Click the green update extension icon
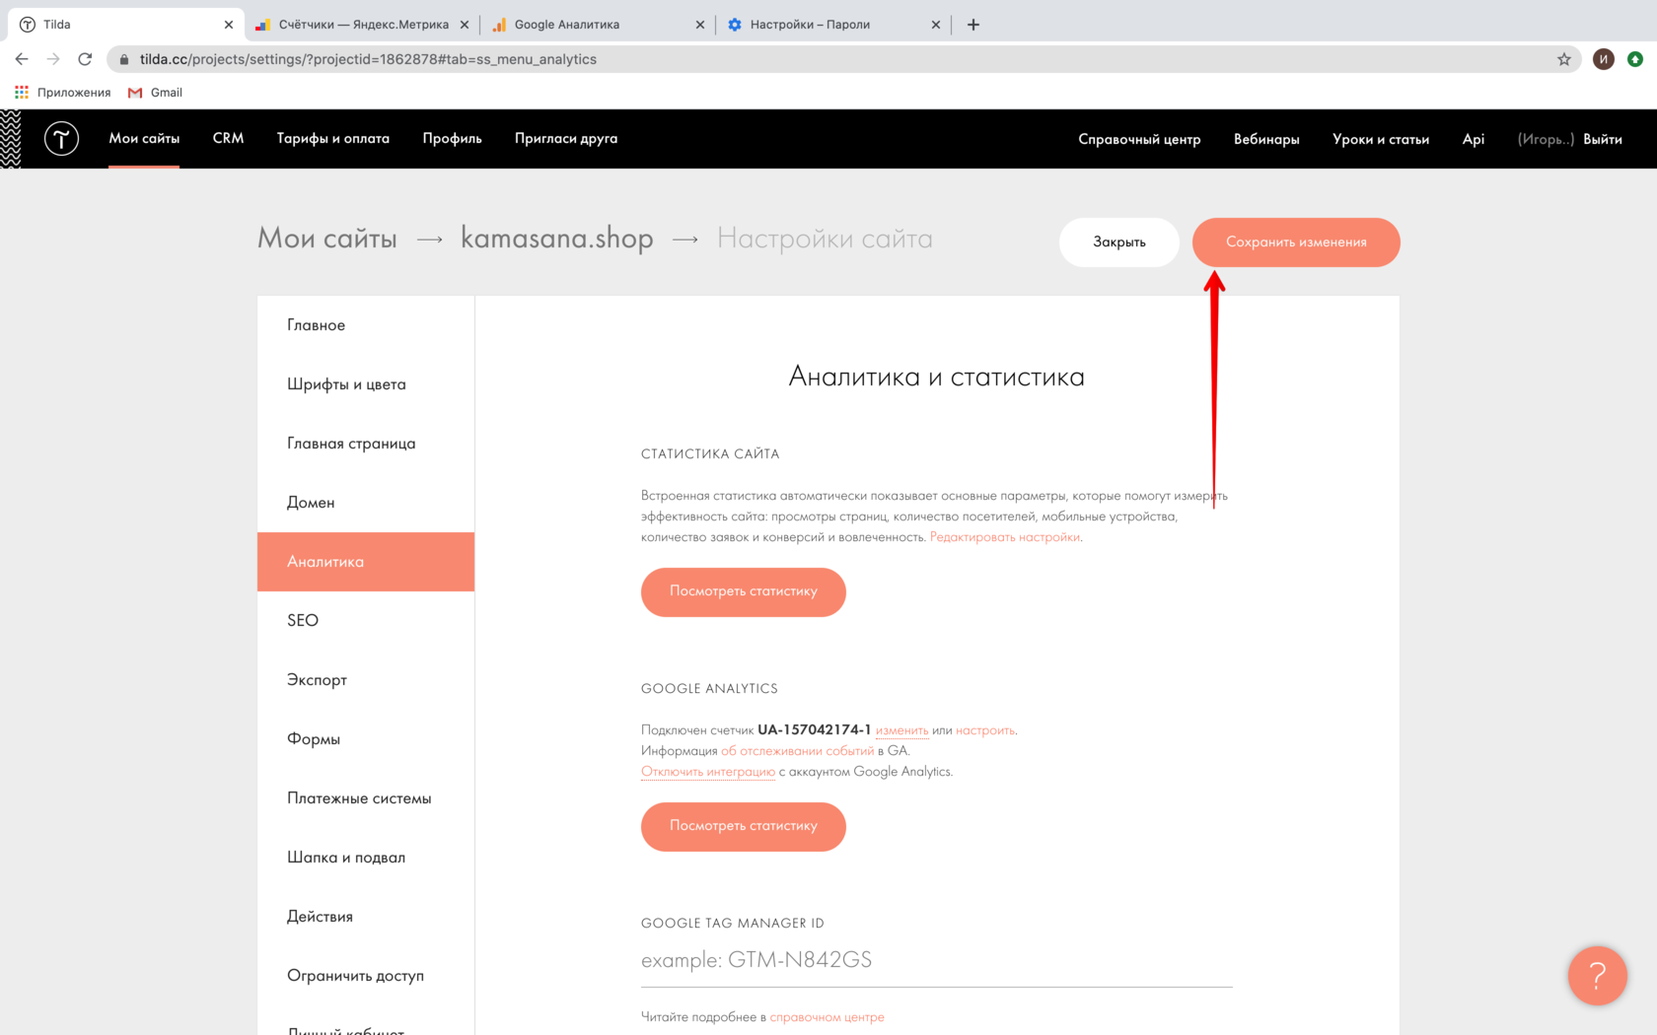This screenshot has height=1035, width=1657. click(1635, 59)
